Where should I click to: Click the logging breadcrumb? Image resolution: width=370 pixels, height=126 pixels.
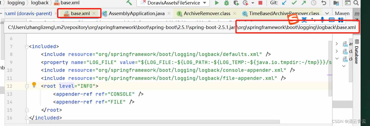[x=16, y=3]
